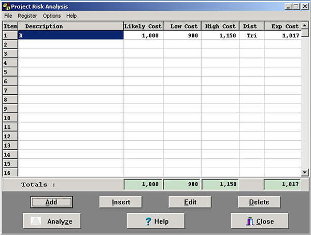Click the Edit button
311x235 pixels.
click(190, 202)
